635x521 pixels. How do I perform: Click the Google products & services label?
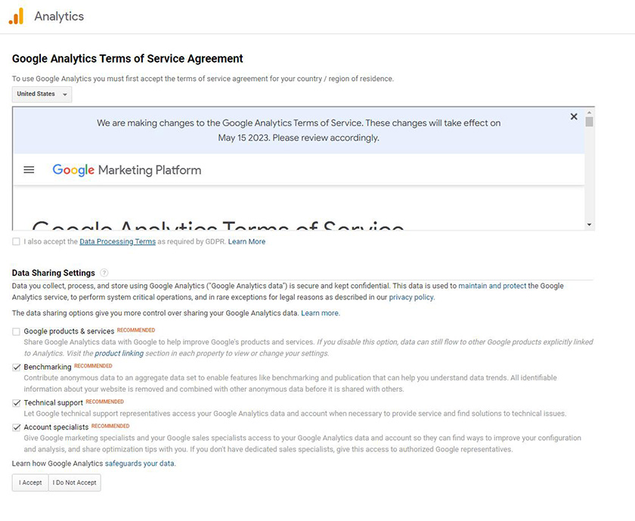point(69,331)
